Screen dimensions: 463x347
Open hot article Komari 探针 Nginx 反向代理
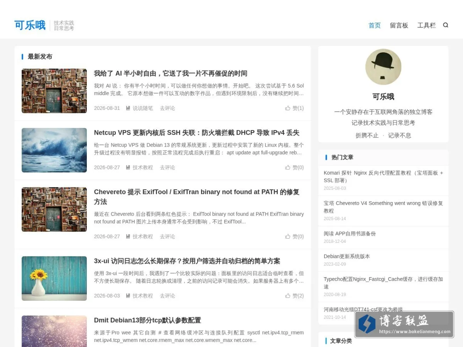[x=383, y=177]
